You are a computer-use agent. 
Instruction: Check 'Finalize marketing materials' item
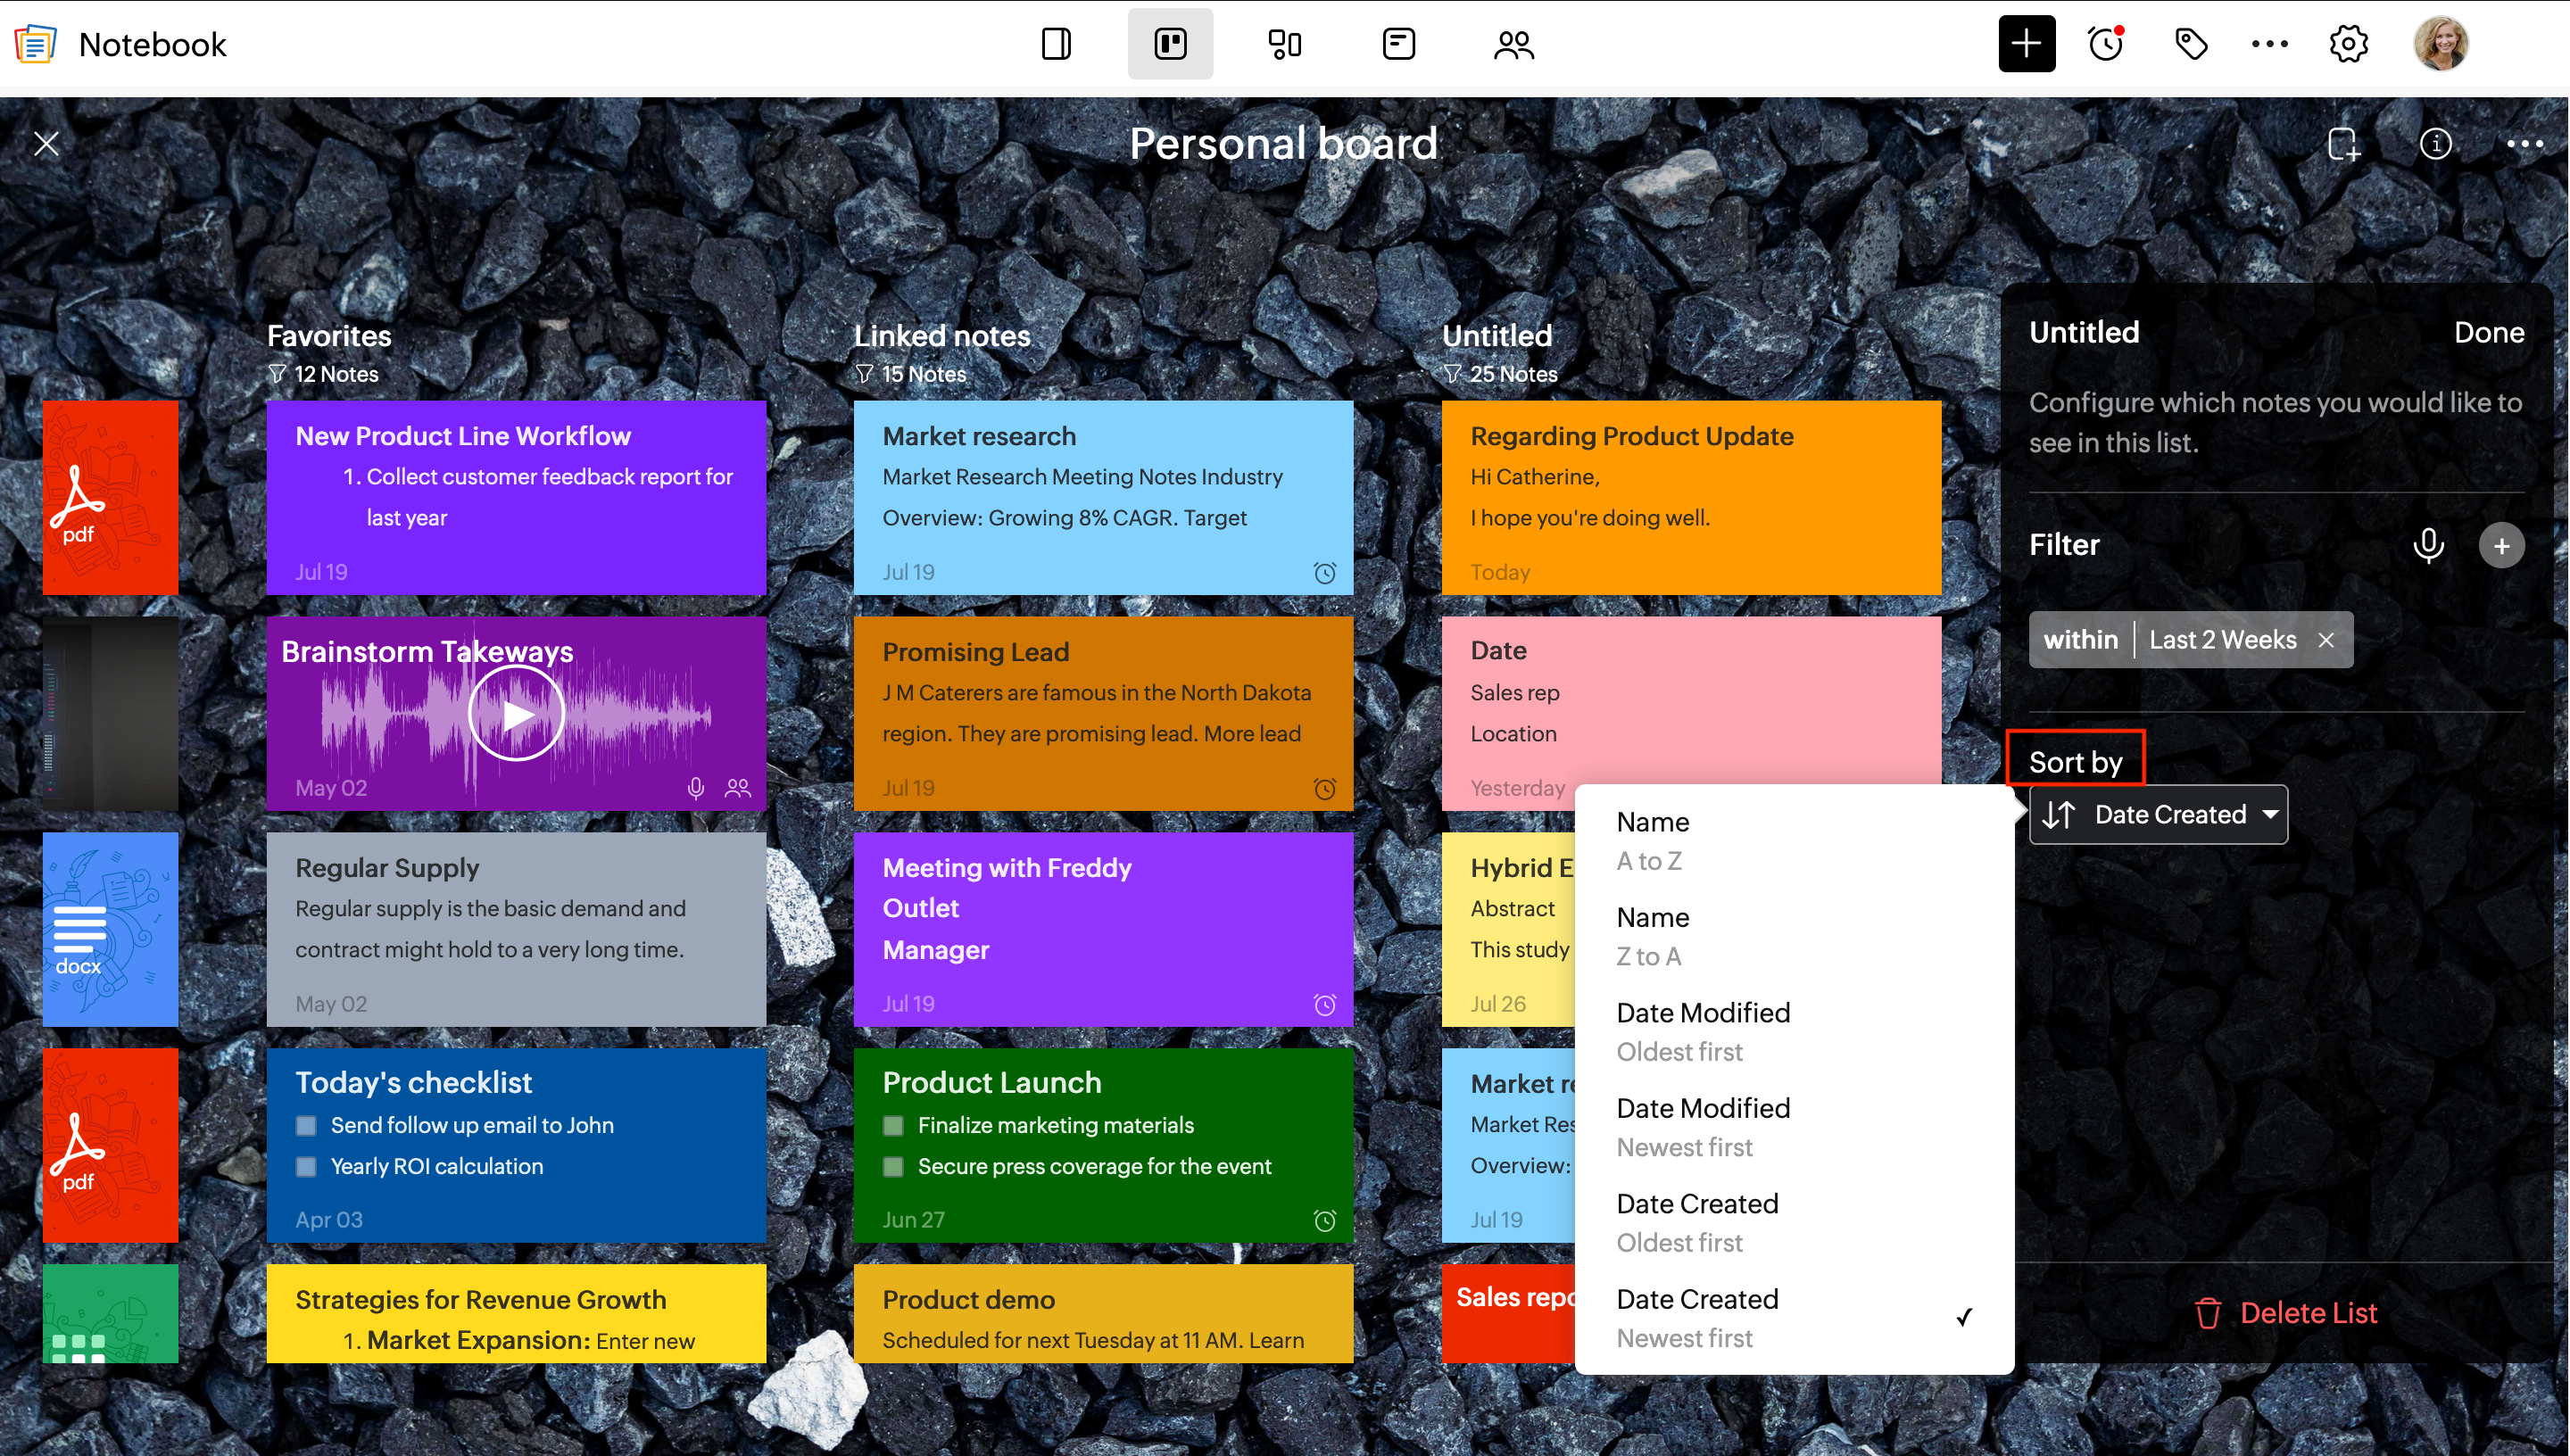point(894,1125)
